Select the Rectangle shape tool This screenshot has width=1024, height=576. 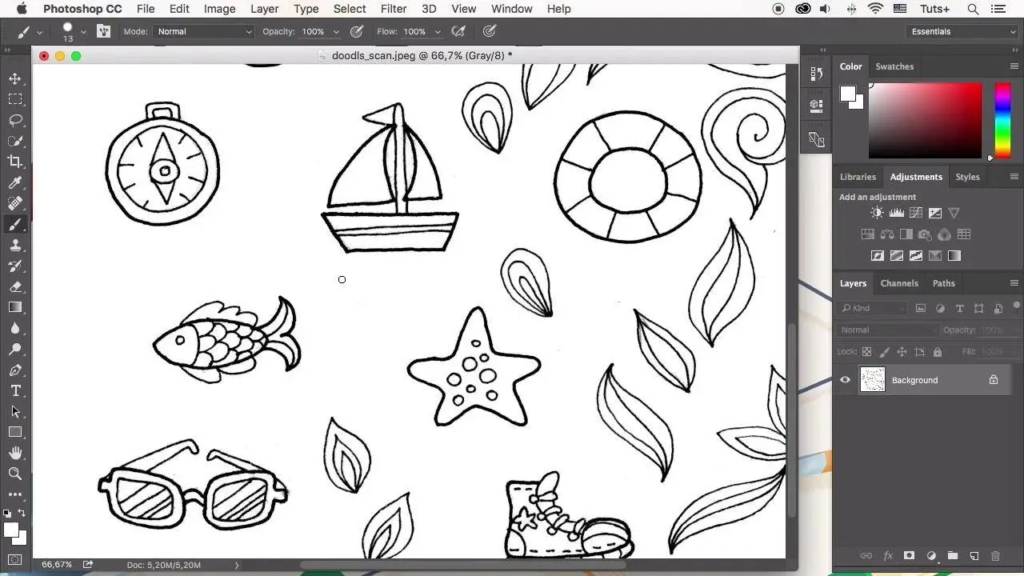tap(15, 432)
